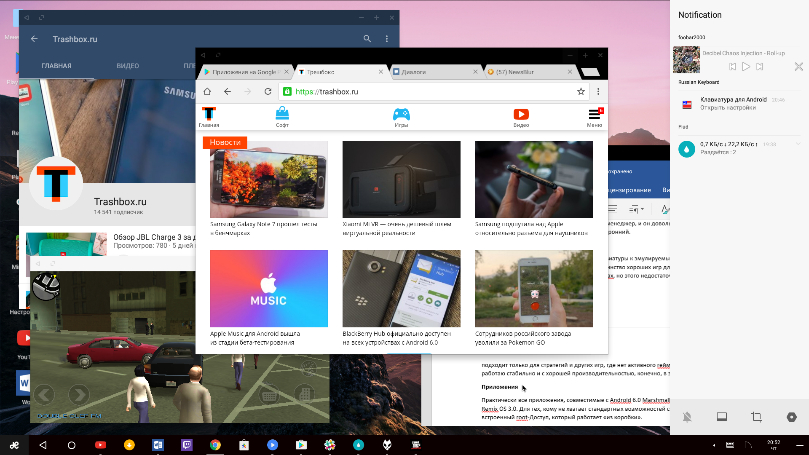The height and width of the screenshot is (455, 809).
Task: Tap GTA left steering arrow
Action: 44,395
